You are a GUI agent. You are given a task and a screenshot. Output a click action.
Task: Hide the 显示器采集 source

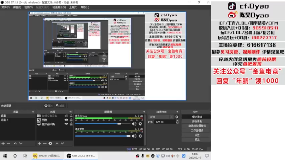[66, 124]
